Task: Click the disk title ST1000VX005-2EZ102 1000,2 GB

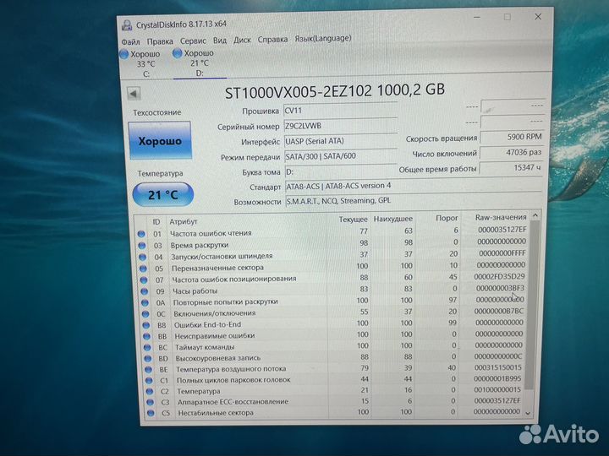Action: tap(335, 91)
